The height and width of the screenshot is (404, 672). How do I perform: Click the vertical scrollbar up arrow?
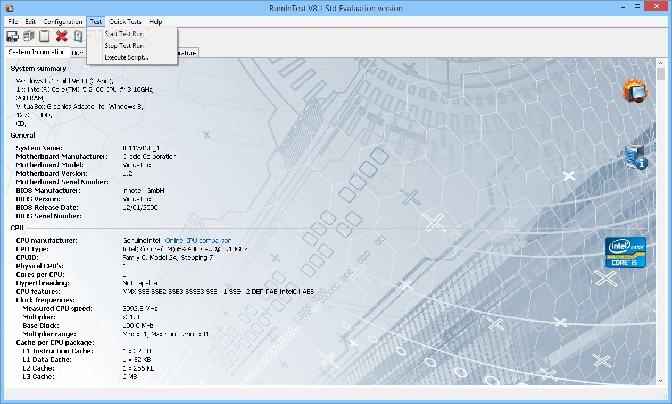point(660,63)
